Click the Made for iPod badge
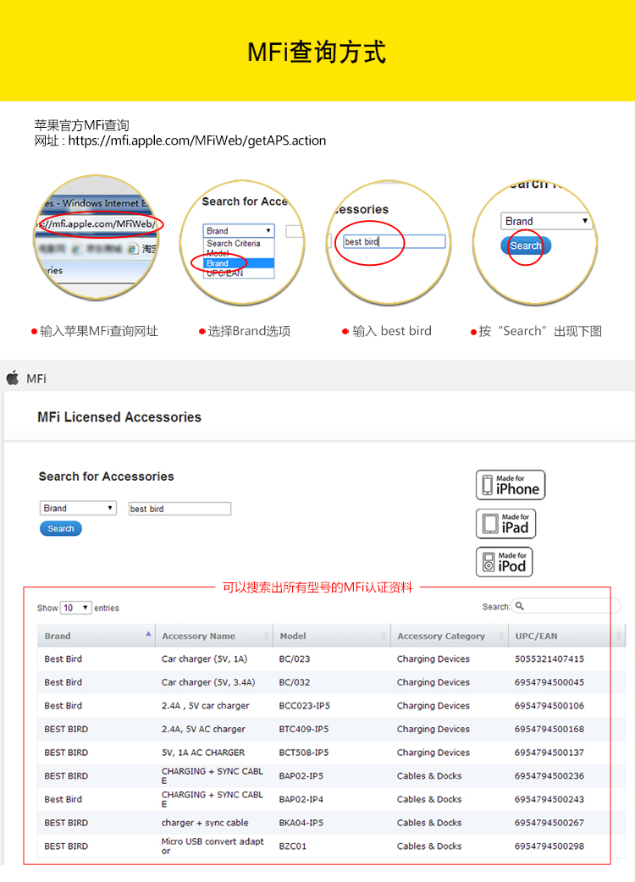 pyautogui.click(x=505, y=562)
